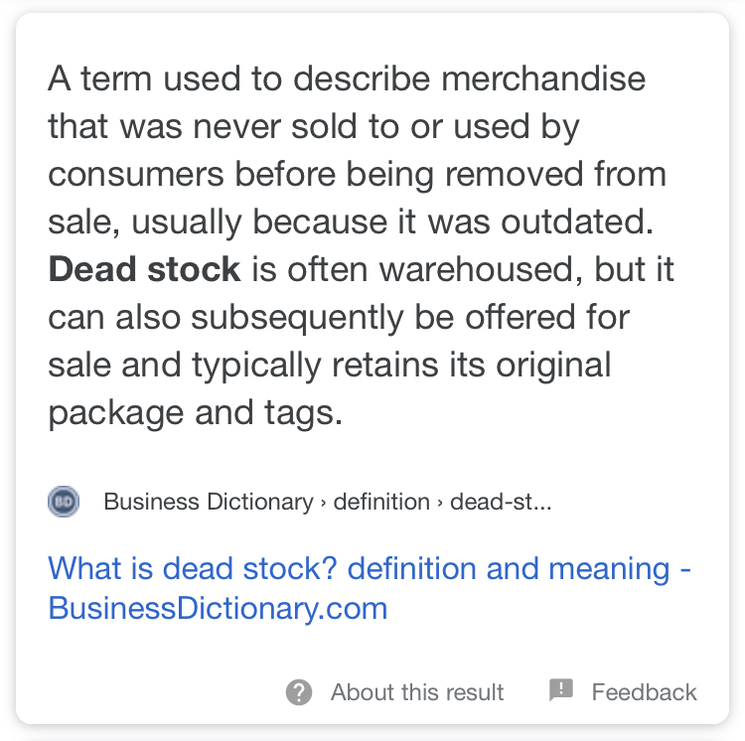Click the question mark help icon

pyautogui.click(x=299, y=692)
